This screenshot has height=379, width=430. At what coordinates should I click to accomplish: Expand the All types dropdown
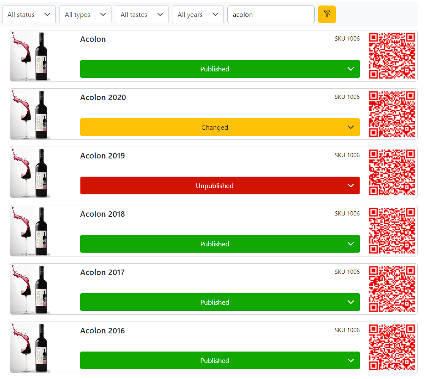point(85,14)
